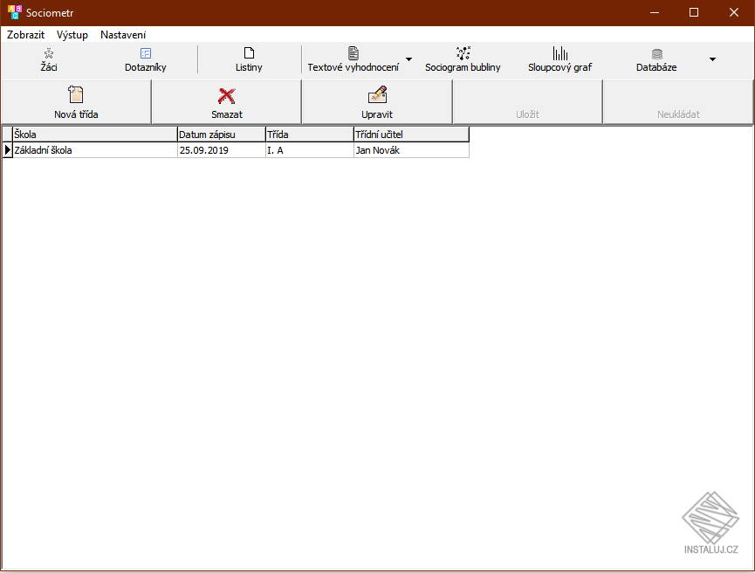Expand the dropdown arrow beside Databáze

[x=712, y=59]
